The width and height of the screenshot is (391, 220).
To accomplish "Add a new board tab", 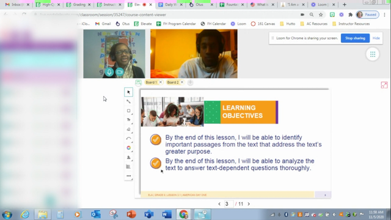I will (190, 82).
